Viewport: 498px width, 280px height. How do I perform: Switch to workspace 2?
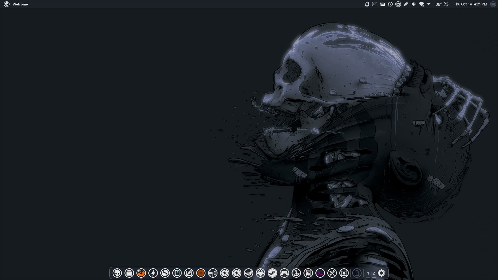[x=374, y=273]
